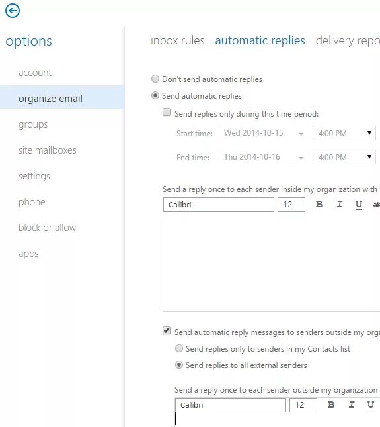Uncheck Send automatic reply messages to outside senders
Image resolution: width=380 pixels, height=427 pixels.
[167, 330]
